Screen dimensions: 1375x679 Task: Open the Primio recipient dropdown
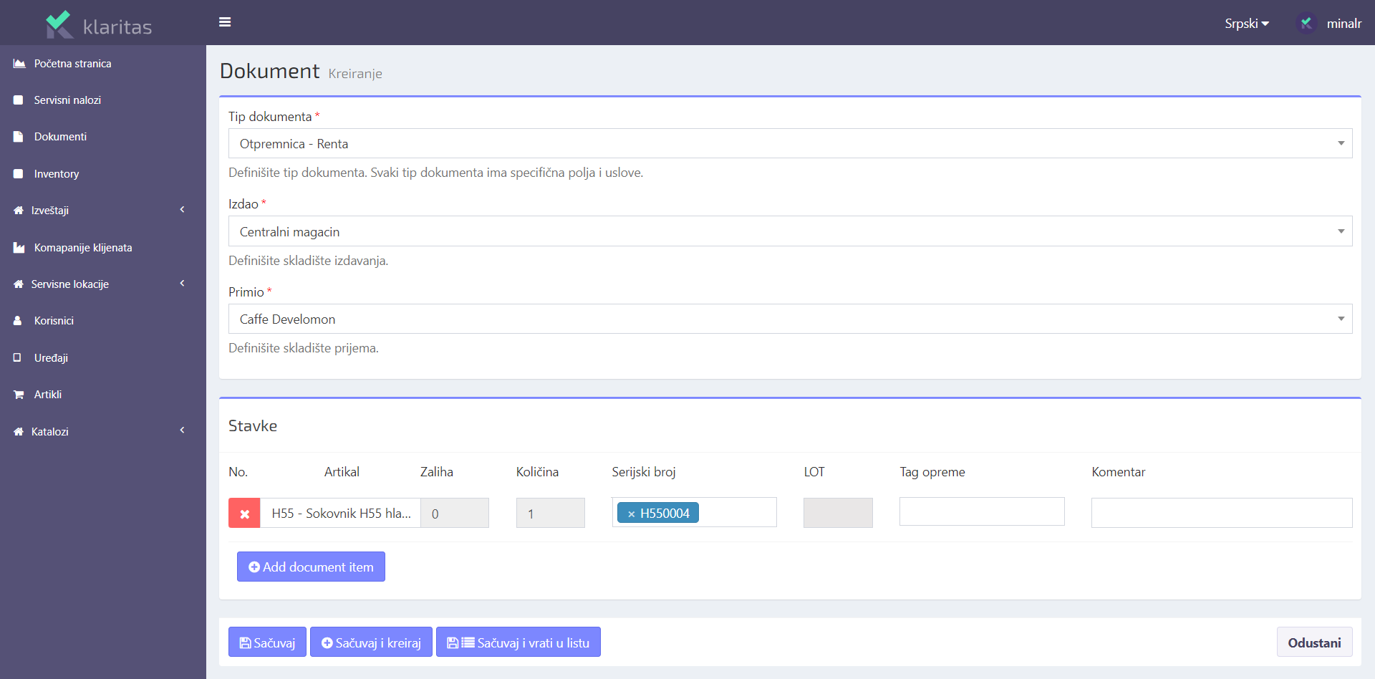pos(789,319)
